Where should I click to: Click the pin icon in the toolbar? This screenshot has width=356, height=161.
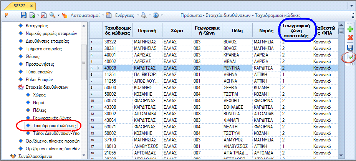[x=6, y=15]
